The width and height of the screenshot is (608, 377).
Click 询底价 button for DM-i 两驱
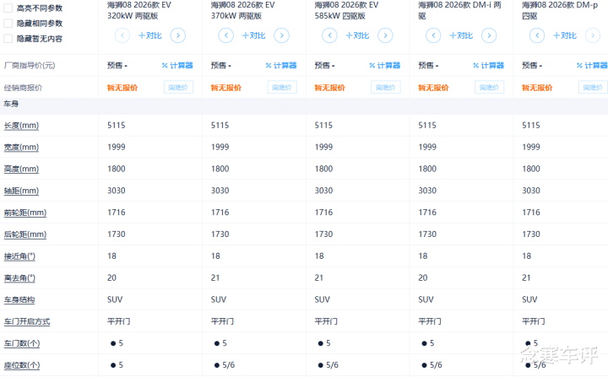pos(489,88)
